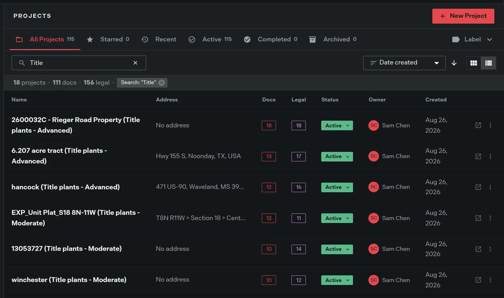Click the search magnifier icon
The width and height of the screenshot is (504, 298).
[x=22, y=63]
